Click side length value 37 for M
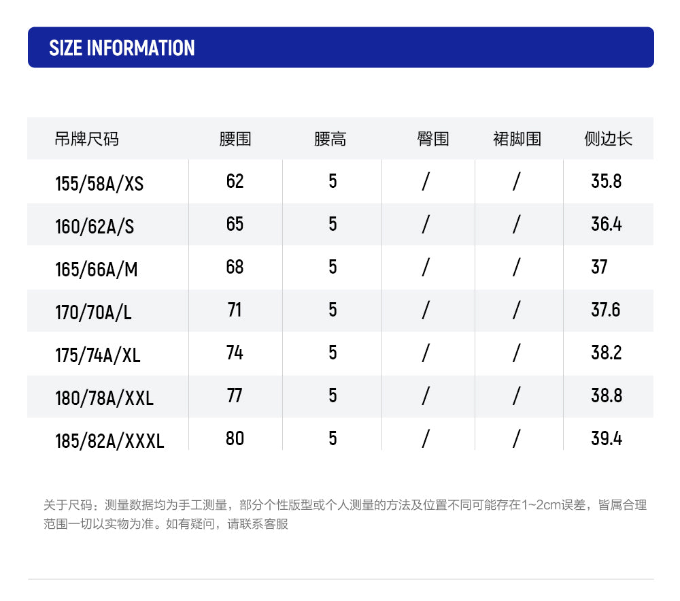Screen dimensions: 680x601 599,267
